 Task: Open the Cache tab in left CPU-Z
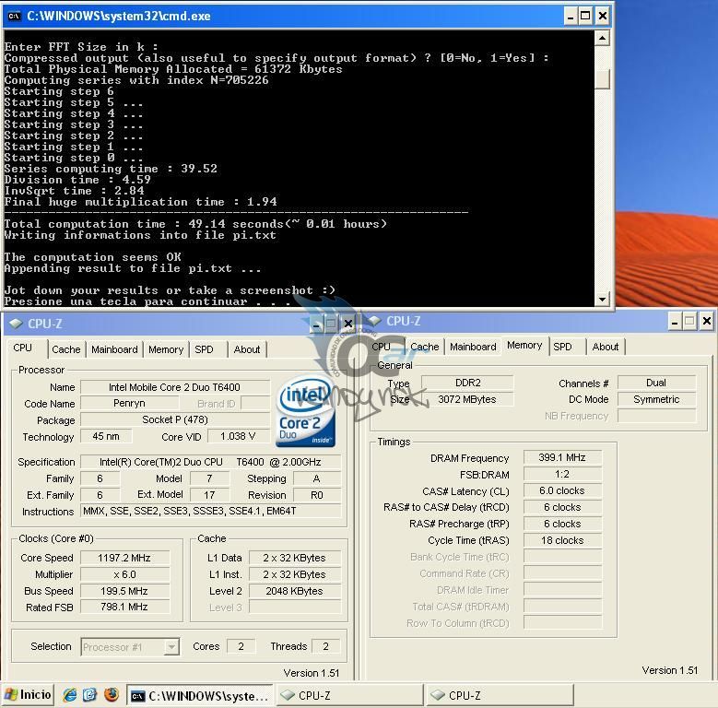(66, 349)
